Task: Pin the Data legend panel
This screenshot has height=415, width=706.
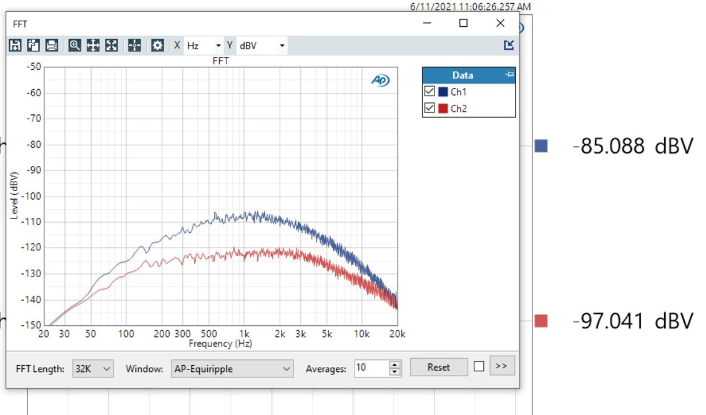Action: [509, 75]
